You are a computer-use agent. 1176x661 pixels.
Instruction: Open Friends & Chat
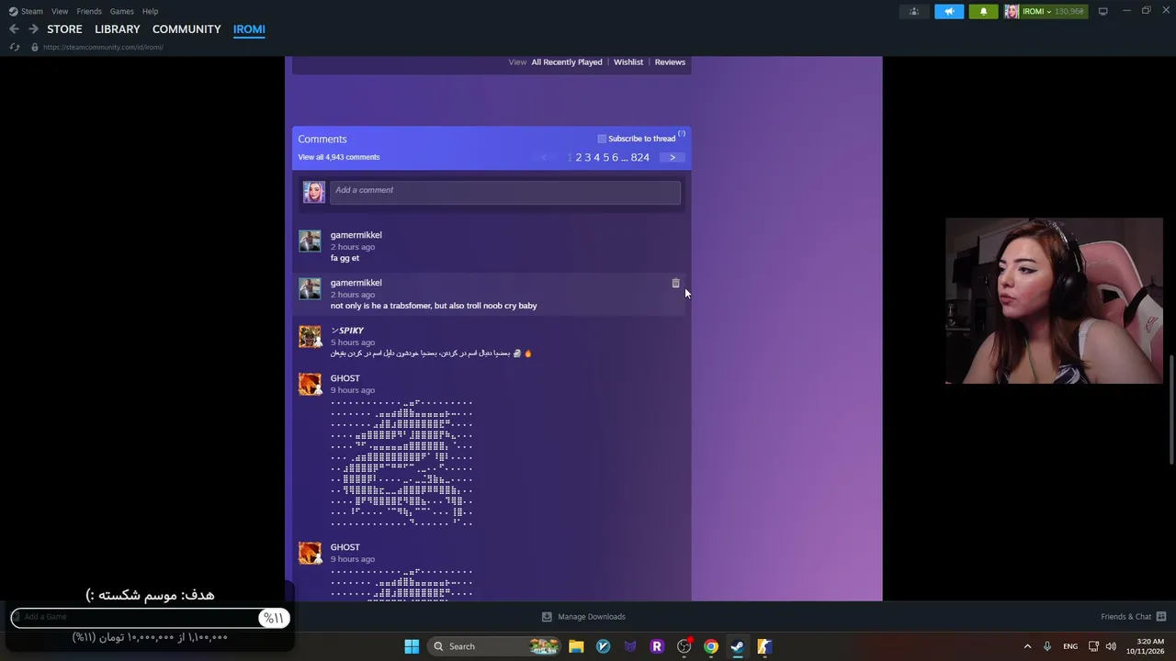(x=1133, y=617)
